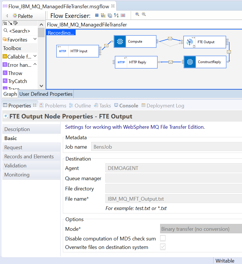242x264 pixels.
Task: Stop the Flow Exerciser (blue square icon)
Action: 97,15
